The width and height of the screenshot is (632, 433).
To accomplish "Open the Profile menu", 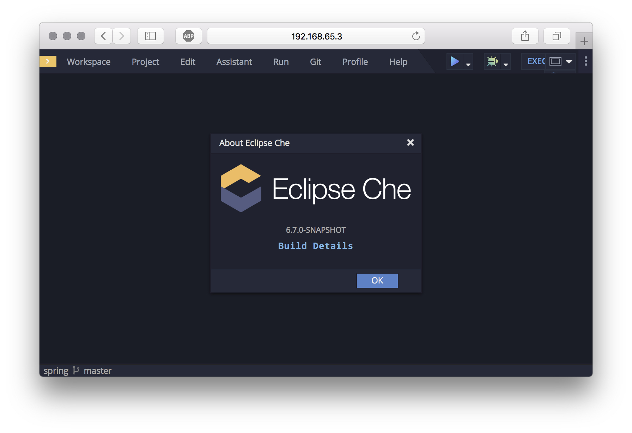I will (355, 62).
